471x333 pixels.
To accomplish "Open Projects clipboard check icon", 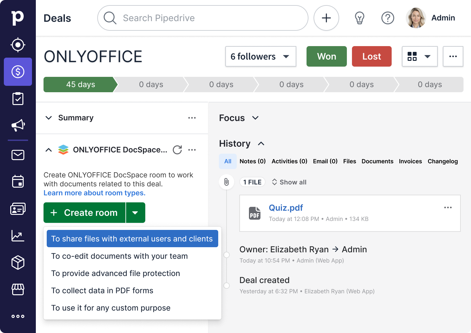I will tap(18, 99).
